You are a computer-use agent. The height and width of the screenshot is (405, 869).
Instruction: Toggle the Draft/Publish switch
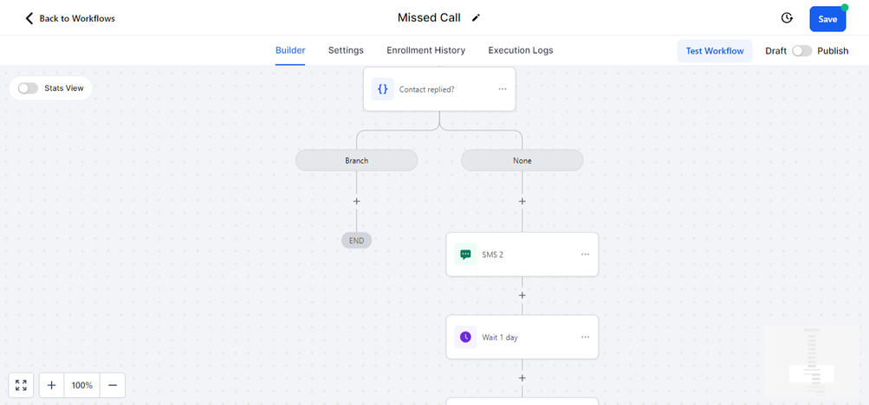coord(801,51)
